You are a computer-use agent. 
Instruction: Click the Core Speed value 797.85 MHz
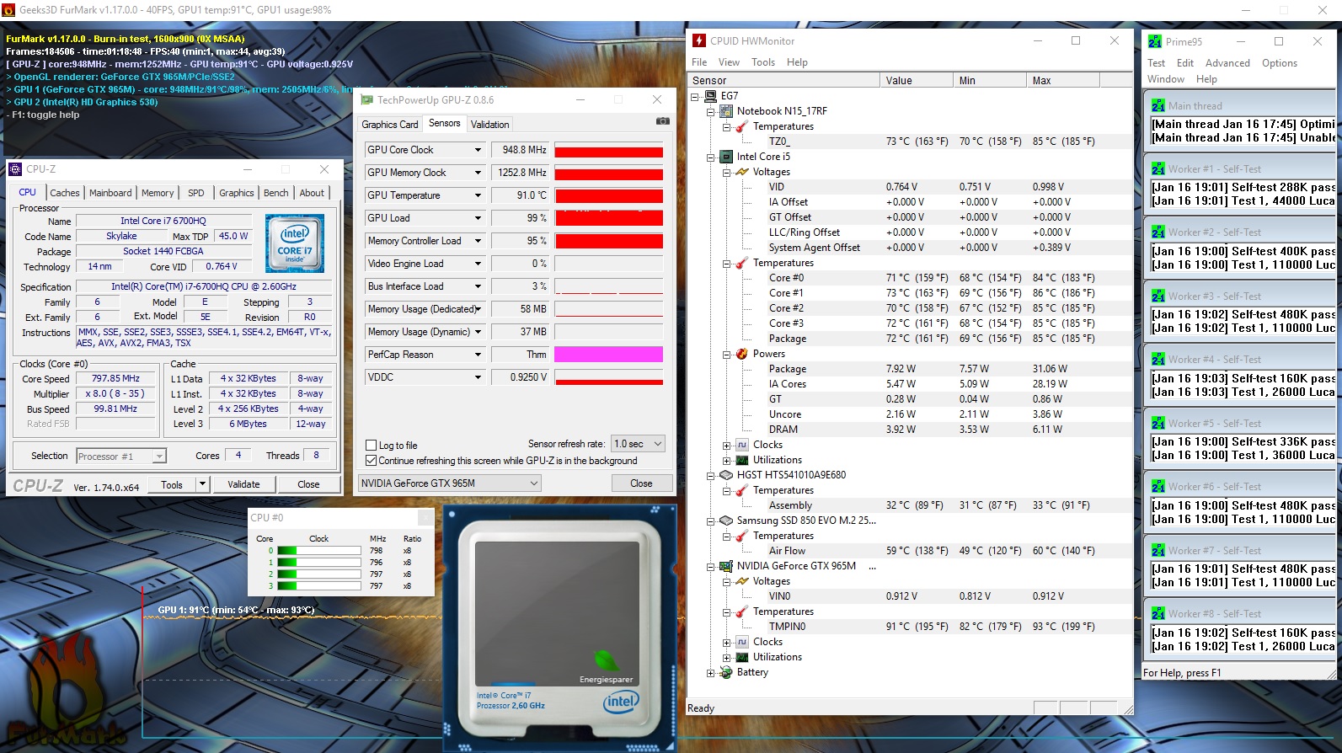115,379
